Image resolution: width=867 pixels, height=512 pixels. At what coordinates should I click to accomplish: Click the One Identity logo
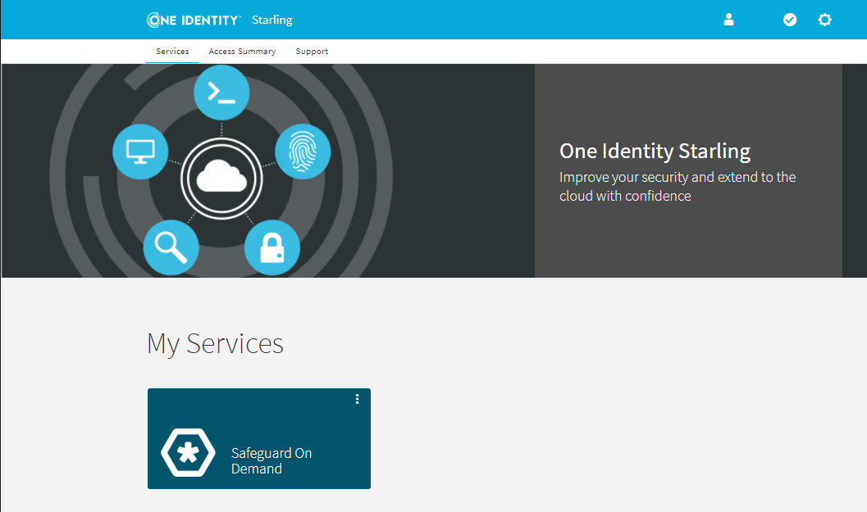click(194, 20)
